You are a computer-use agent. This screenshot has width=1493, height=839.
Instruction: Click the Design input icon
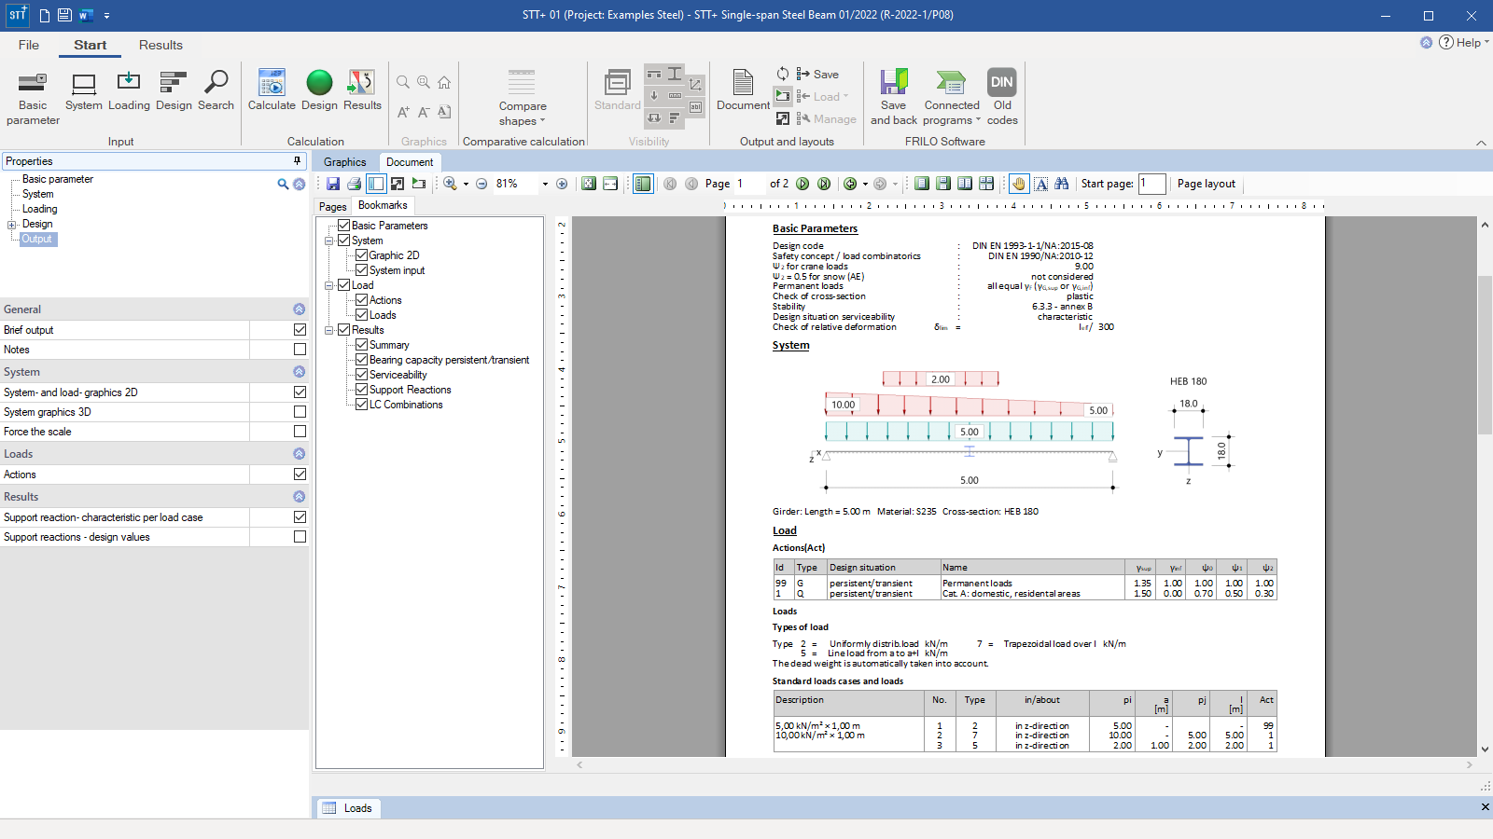(174, 91)
